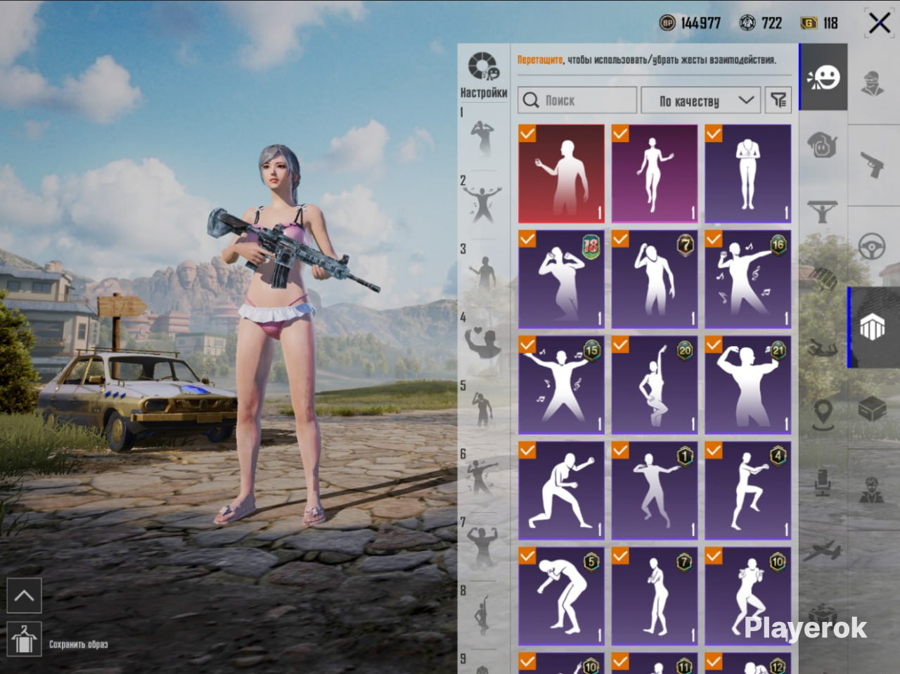Choose emote wheel slot 1
900x674 pixels.
[483, 137]
